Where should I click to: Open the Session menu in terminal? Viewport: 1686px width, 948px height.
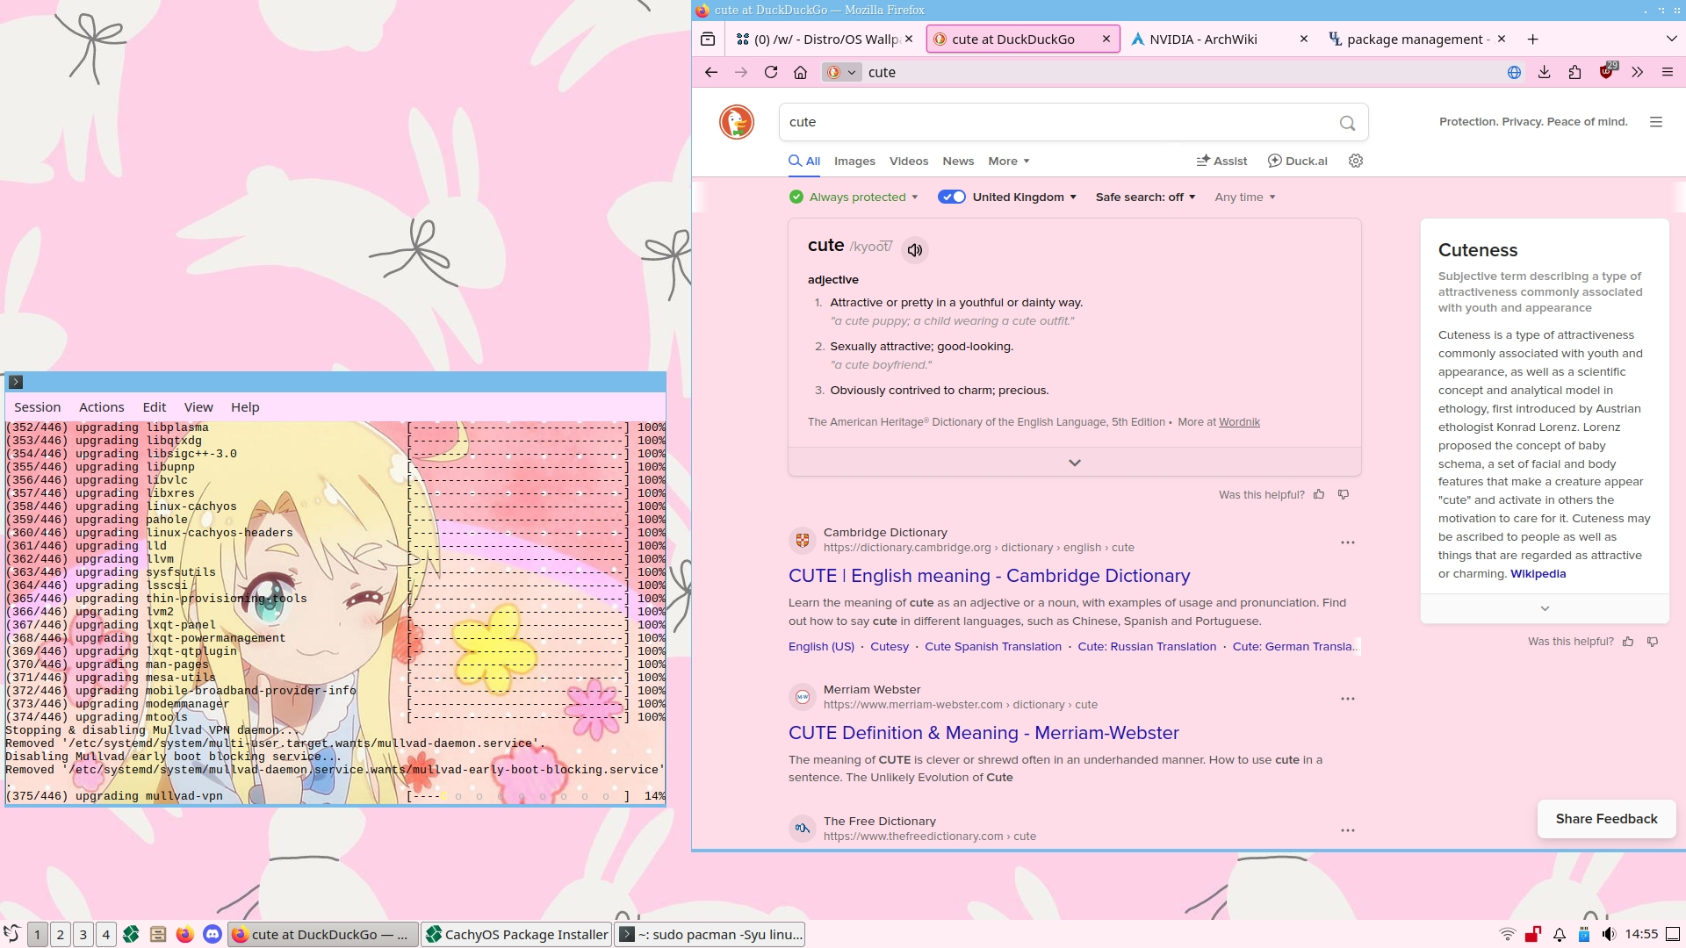[x=38, y=407]
